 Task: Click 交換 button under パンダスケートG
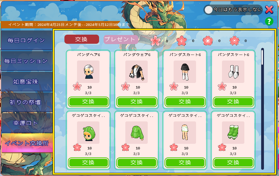[x=233, y=102]
